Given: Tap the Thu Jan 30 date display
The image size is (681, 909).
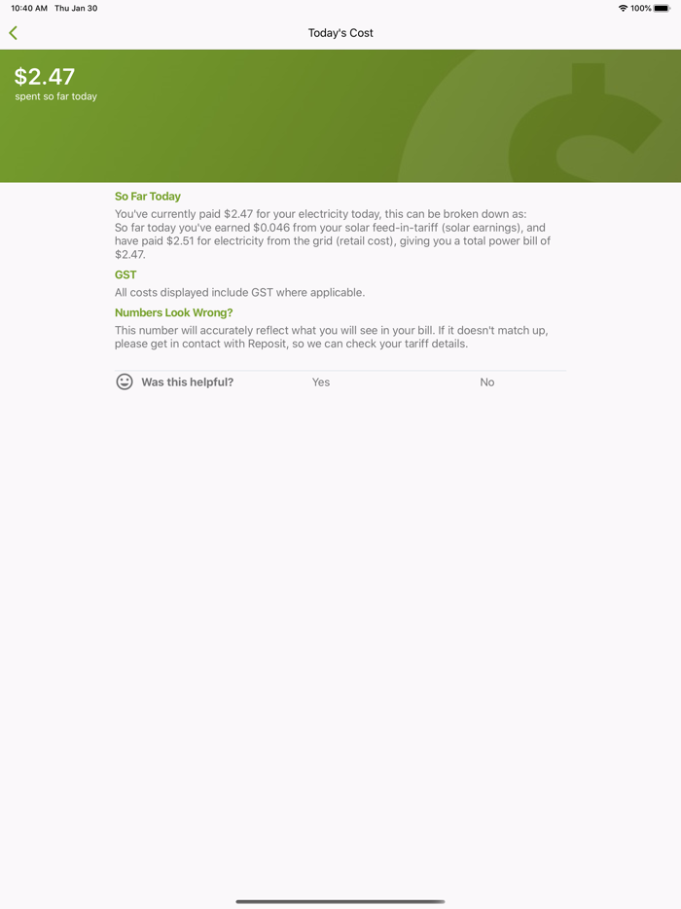Looking at the screenshot, I should (x=76, y=8).
